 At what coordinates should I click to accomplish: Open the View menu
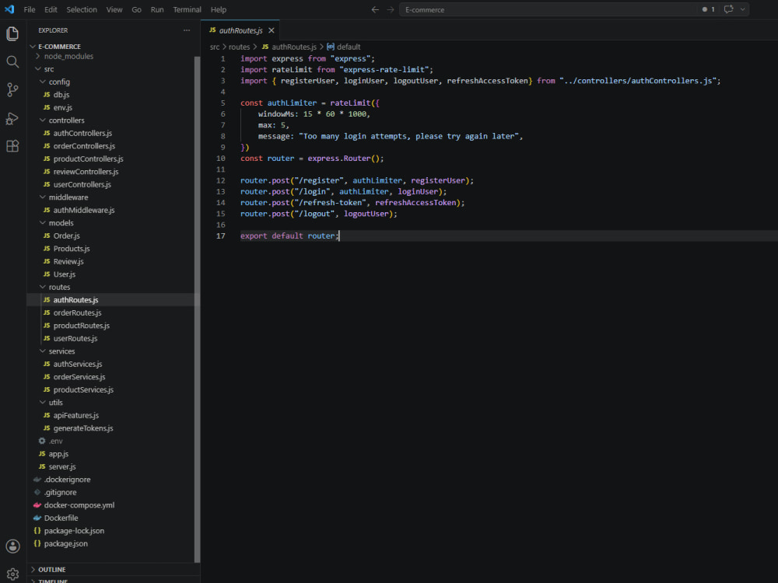(x=114, y=9)
